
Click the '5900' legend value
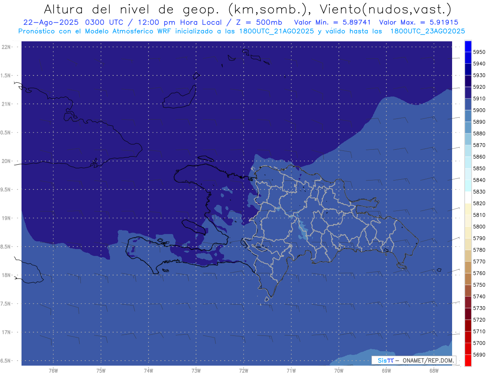479,110
